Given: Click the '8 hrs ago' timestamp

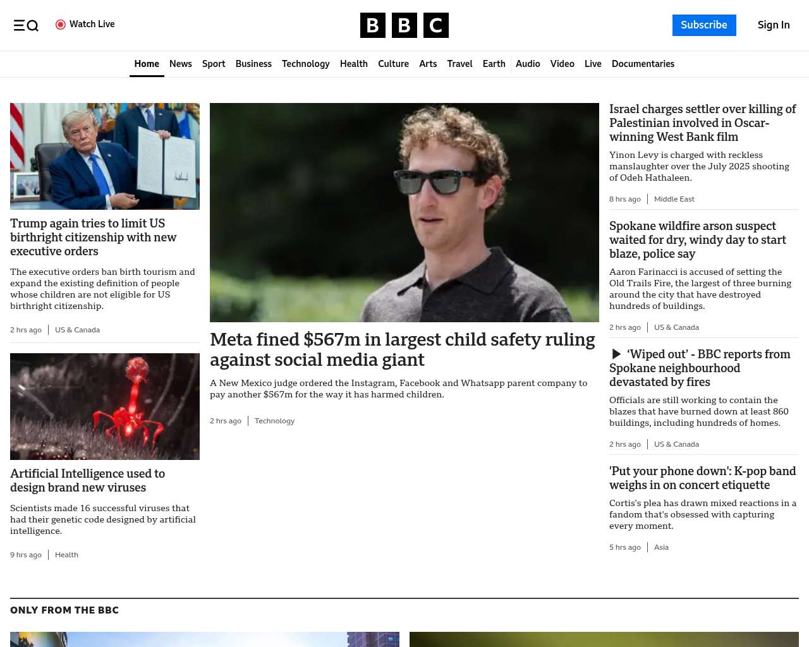Looking at the screenshot, I should (625, 199).
